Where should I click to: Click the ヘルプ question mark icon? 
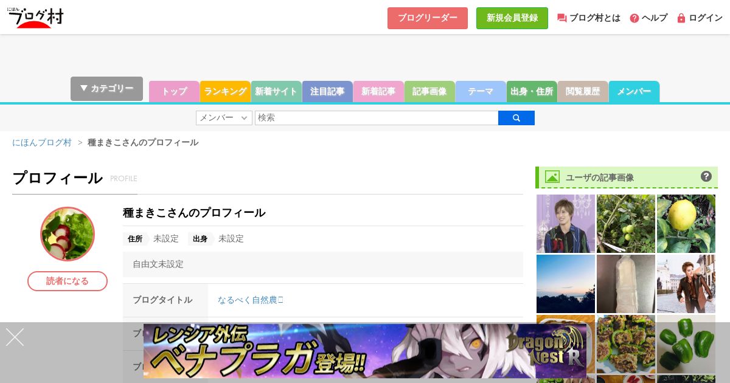pos(634,18)
